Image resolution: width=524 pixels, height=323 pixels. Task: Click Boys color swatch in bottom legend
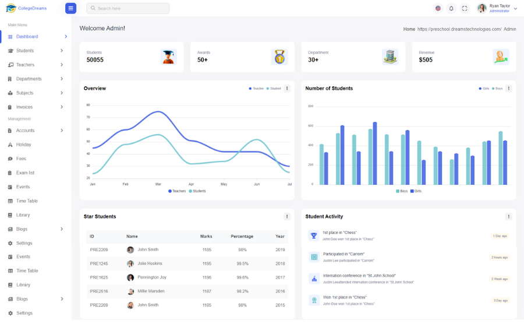pyautogui.click(x=398, y=191)
